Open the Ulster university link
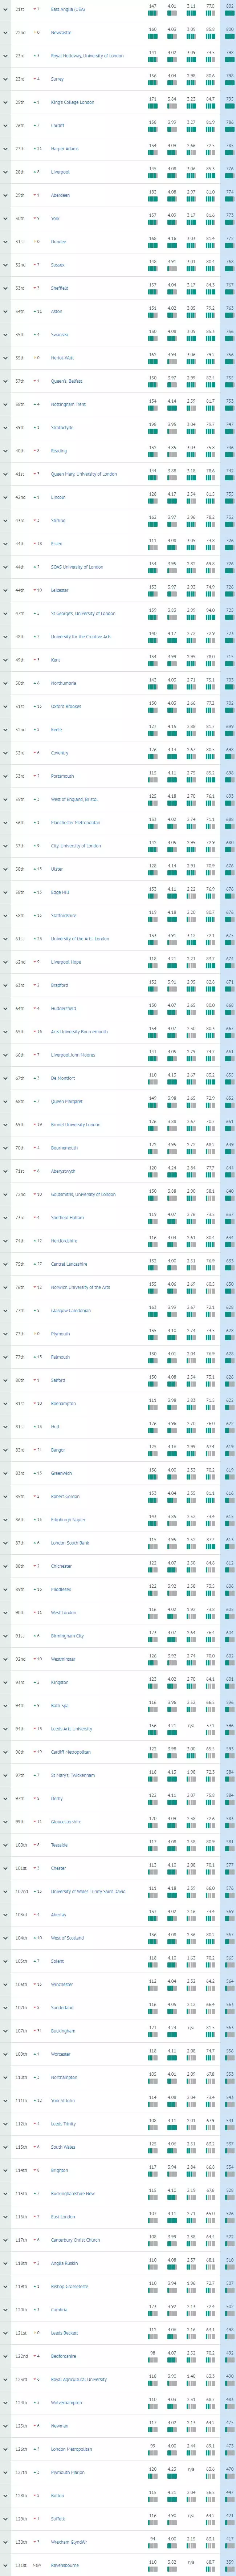 [x=57, y=869]
